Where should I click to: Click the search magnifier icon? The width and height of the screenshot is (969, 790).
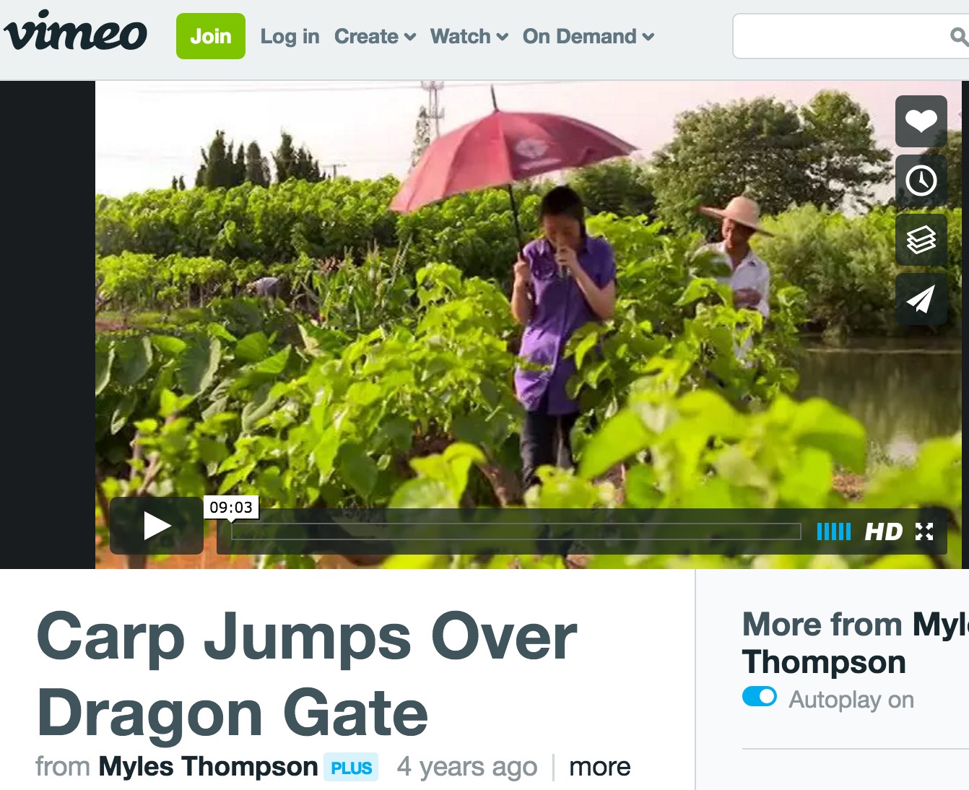[x=959, y=36]
